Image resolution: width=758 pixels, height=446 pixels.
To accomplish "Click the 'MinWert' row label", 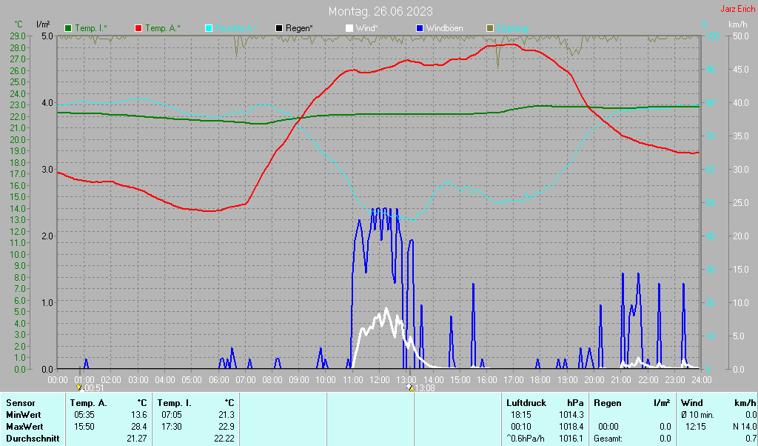I will (24, 415).
